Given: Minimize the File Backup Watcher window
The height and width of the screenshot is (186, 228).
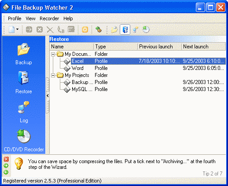Looking at the screenshot, I should coord(200,7).
